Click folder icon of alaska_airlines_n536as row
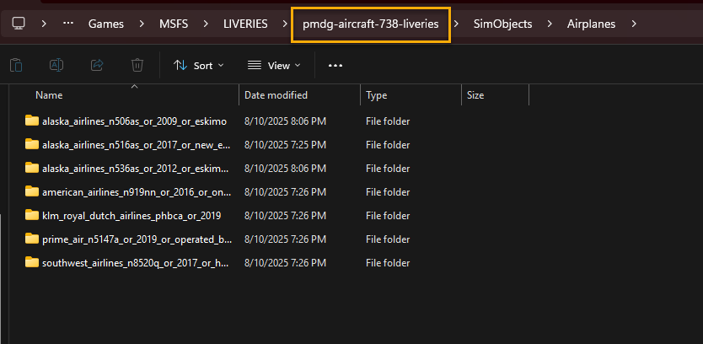 [x=32, y=168]
